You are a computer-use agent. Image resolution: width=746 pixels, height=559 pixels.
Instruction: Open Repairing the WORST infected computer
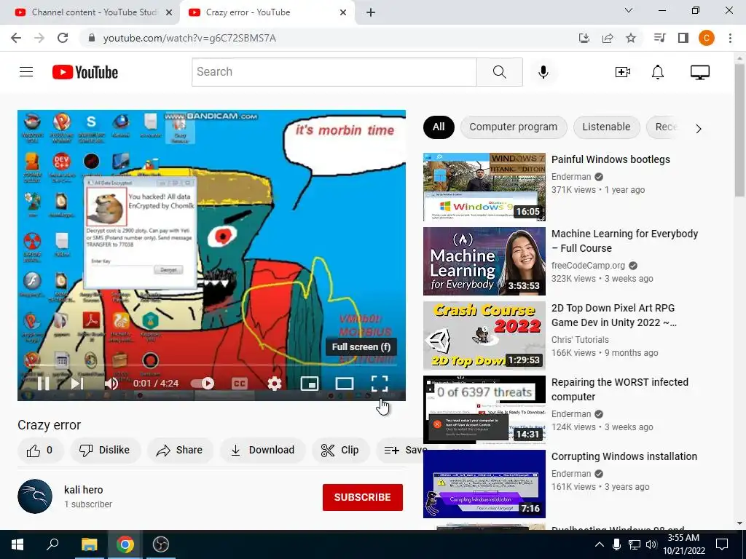tap(619, 389)
